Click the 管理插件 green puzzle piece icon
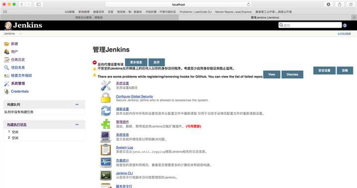 pos(106,124)
